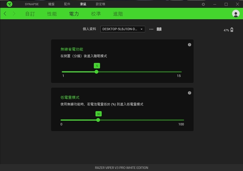Open the settings gear icon
243x171 pixels.
(x=203, y=4)
